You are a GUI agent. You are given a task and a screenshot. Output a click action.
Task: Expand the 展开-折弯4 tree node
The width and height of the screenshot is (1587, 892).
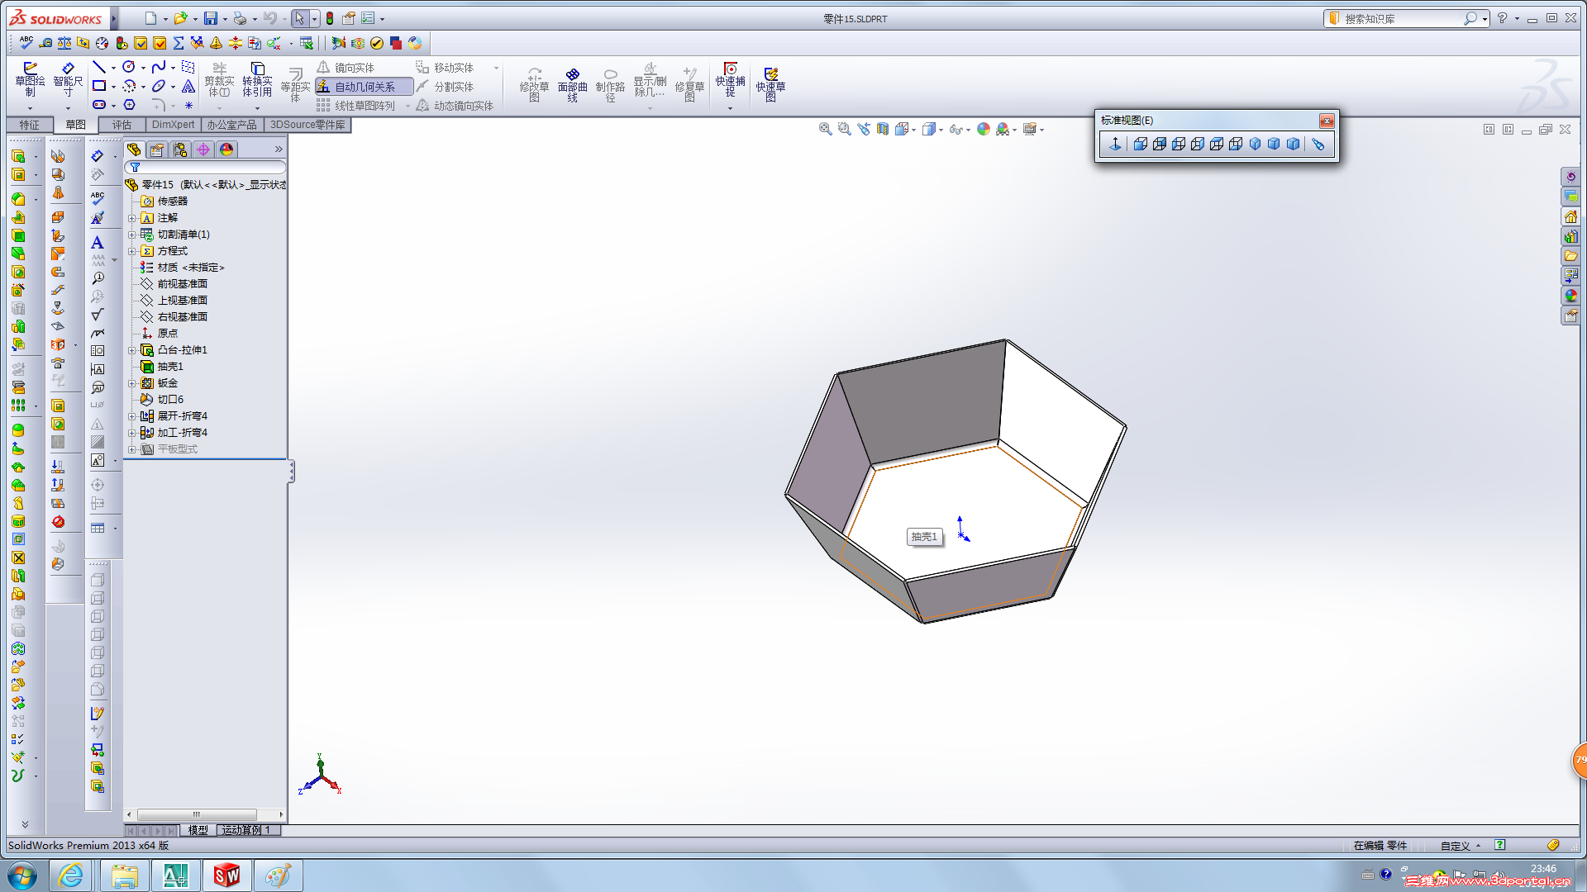tap(131, 416)
